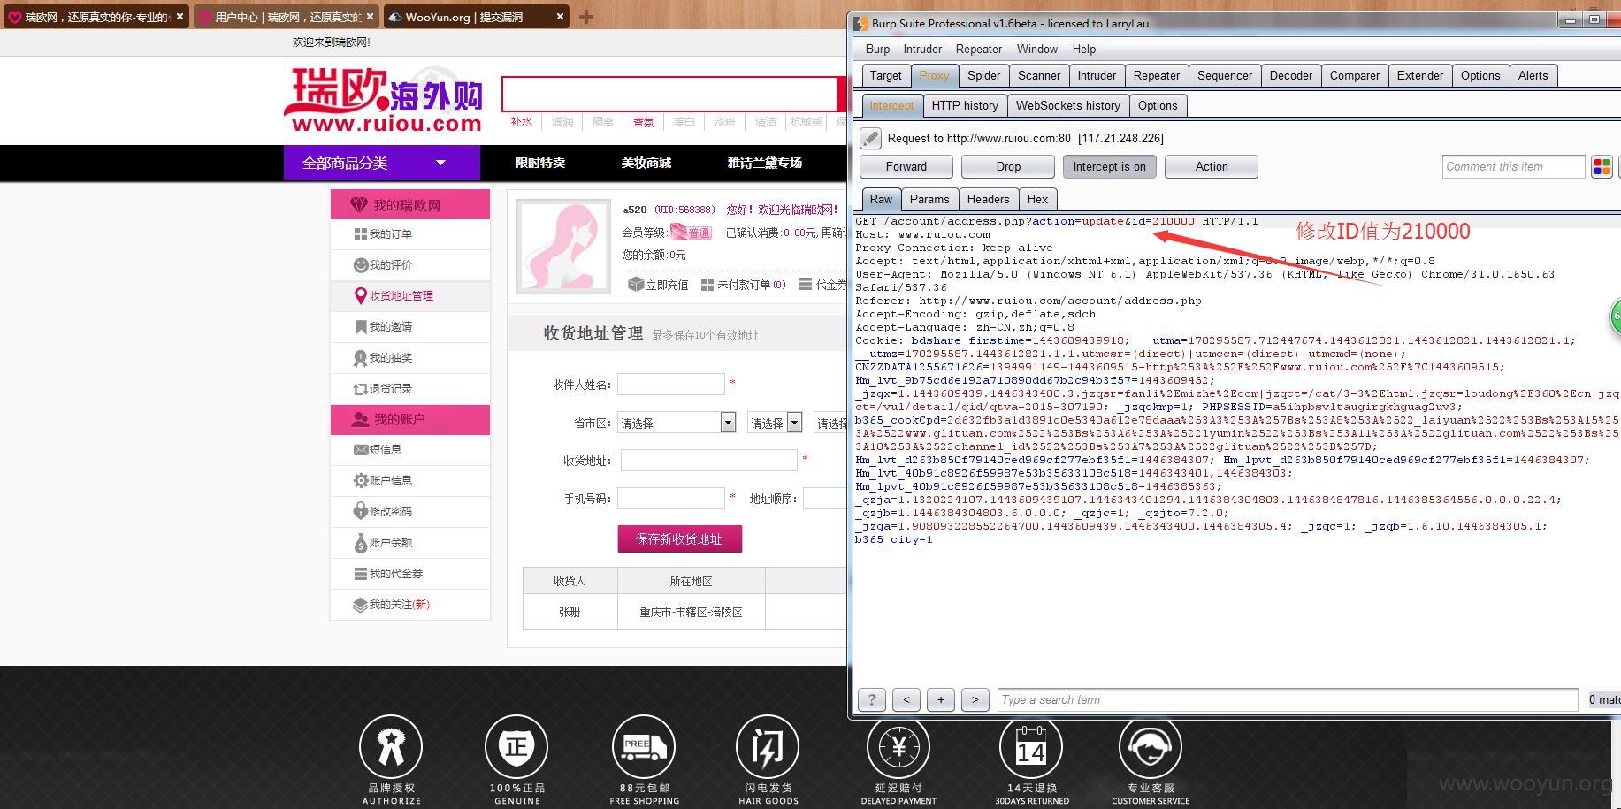Click the 立即充值 recharge icon link
The height and width of the screenshot is (809, 1621).
click(x=658, y=285)
